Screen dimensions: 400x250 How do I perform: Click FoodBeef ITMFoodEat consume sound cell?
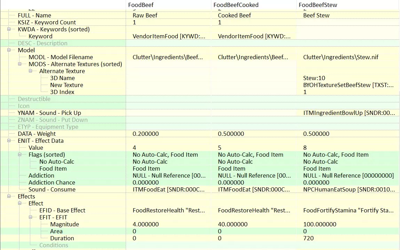click(168, 189)
